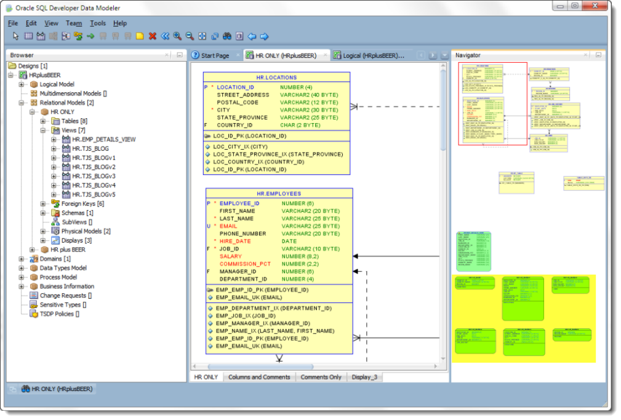The image size is (621, 420).
Task: Click the small icon left of bottom status tab
Action: pyautogui.click(x=13, y=389)
